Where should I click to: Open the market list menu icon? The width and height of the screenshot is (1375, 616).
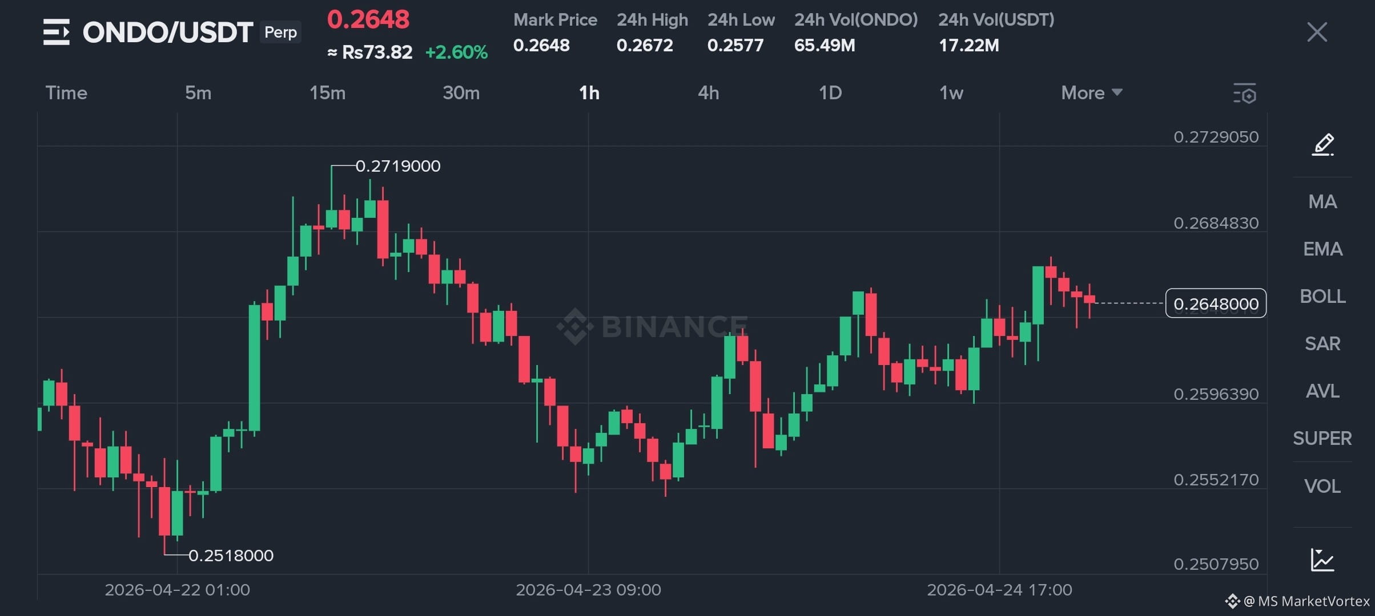tap(56, 32)
